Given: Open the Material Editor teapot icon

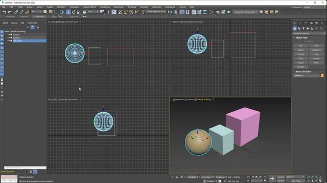Looking at the screenshot, I should pos(218,12).
